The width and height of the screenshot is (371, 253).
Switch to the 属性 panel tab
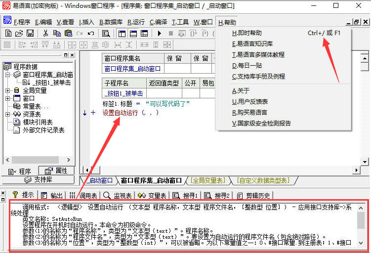(x=56, y=170)
